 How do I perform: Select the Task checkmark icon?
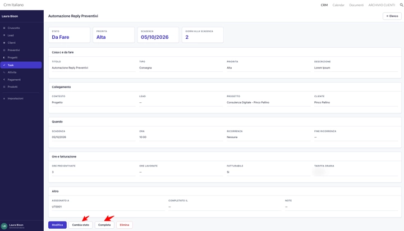[x=4, y=65]
